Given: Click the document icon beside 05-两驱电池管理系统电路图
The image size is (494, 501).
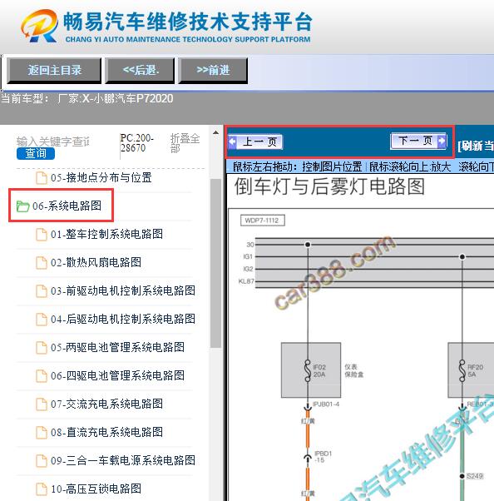Looking at the screenshot, I should (42, 348).
